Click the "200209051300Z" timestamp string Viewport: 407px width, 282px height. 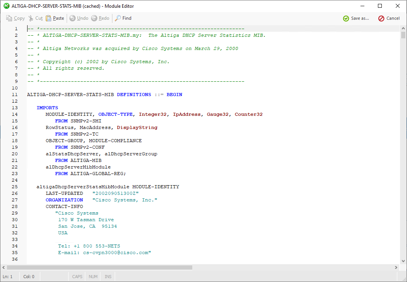116,194
